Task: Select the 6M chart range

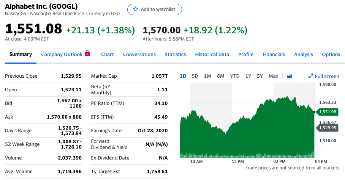Action: pos(221,76)
